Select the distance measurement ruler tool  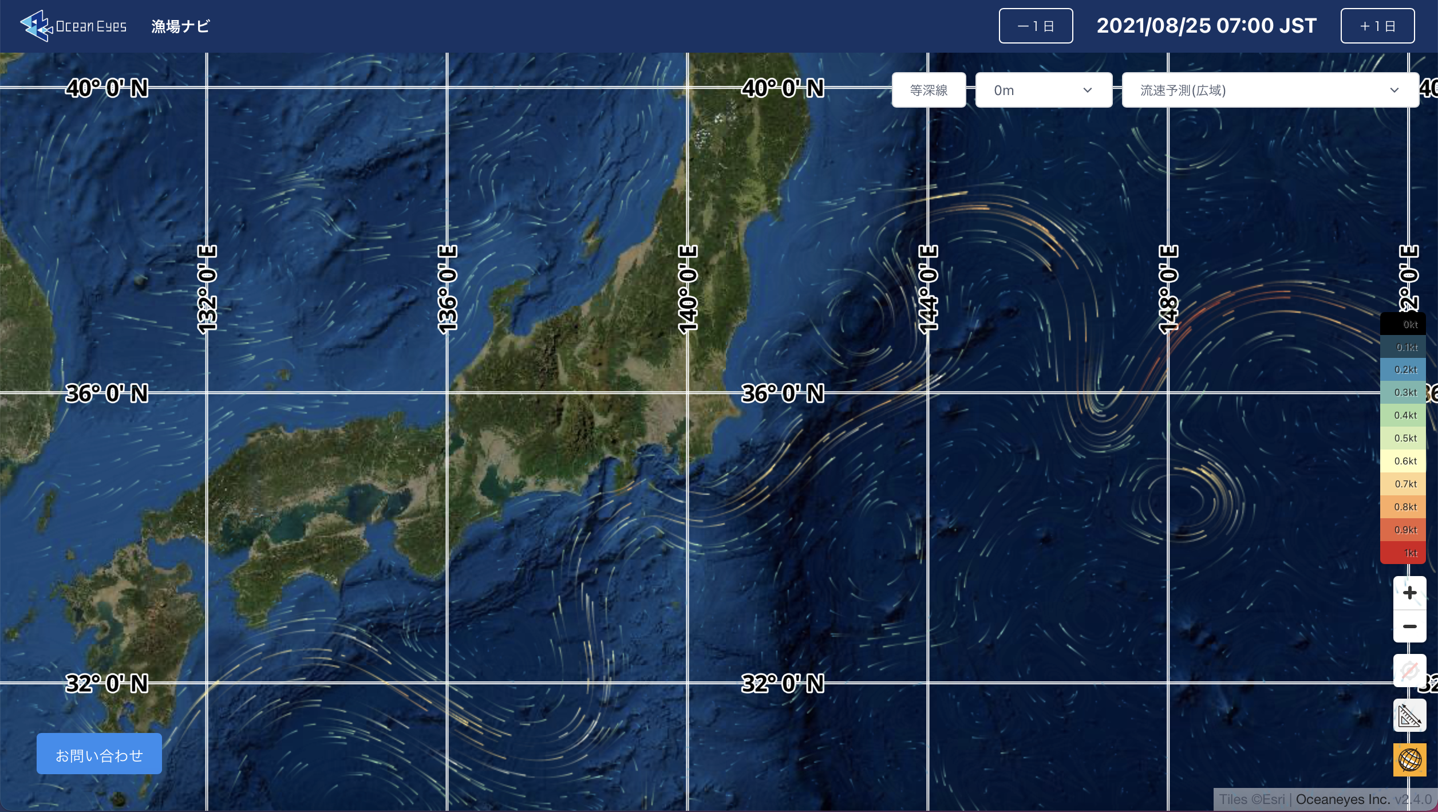pyautogui.click(x=1409, y=715)
